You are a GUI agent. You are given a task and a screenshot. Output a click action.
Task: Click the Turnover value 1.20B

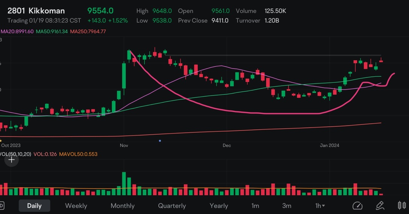tap(272, 21)
